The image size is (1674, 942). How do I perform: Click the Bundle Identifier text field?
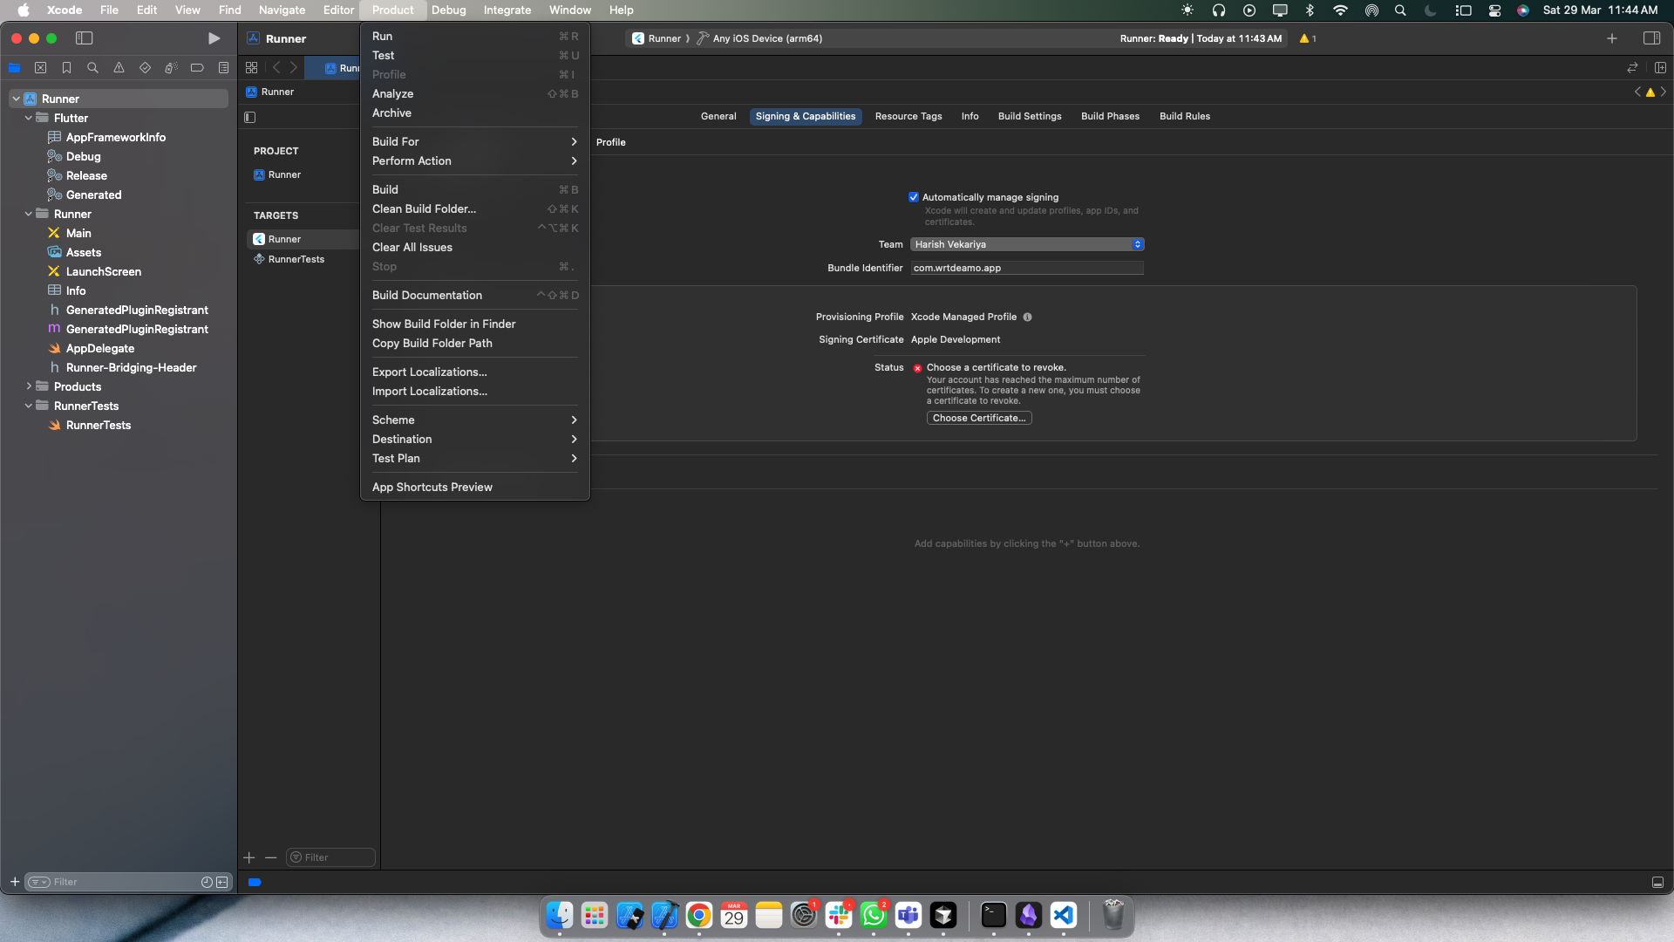click(x=1027, y=268)
